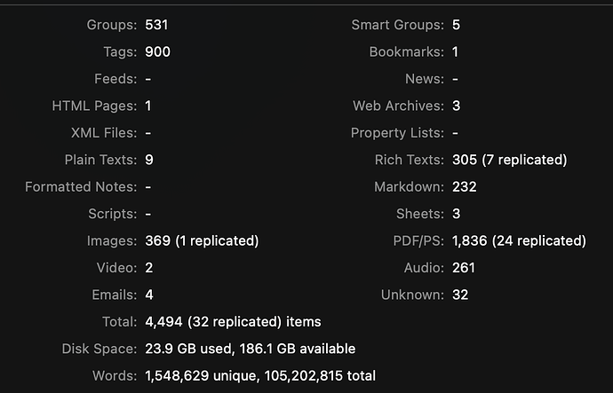Click the Video label

click(x=117, y=268)
